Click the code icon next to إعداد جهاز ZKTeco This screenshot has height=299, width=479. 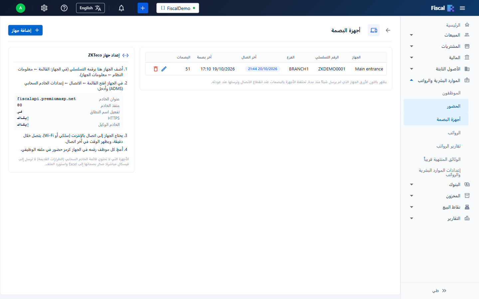click(x=125, y=55)
